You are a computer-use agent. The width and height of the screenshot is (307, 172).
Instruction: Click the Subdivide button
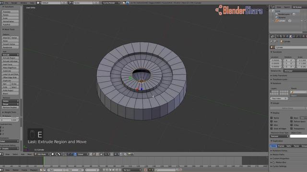pos(10,71)
